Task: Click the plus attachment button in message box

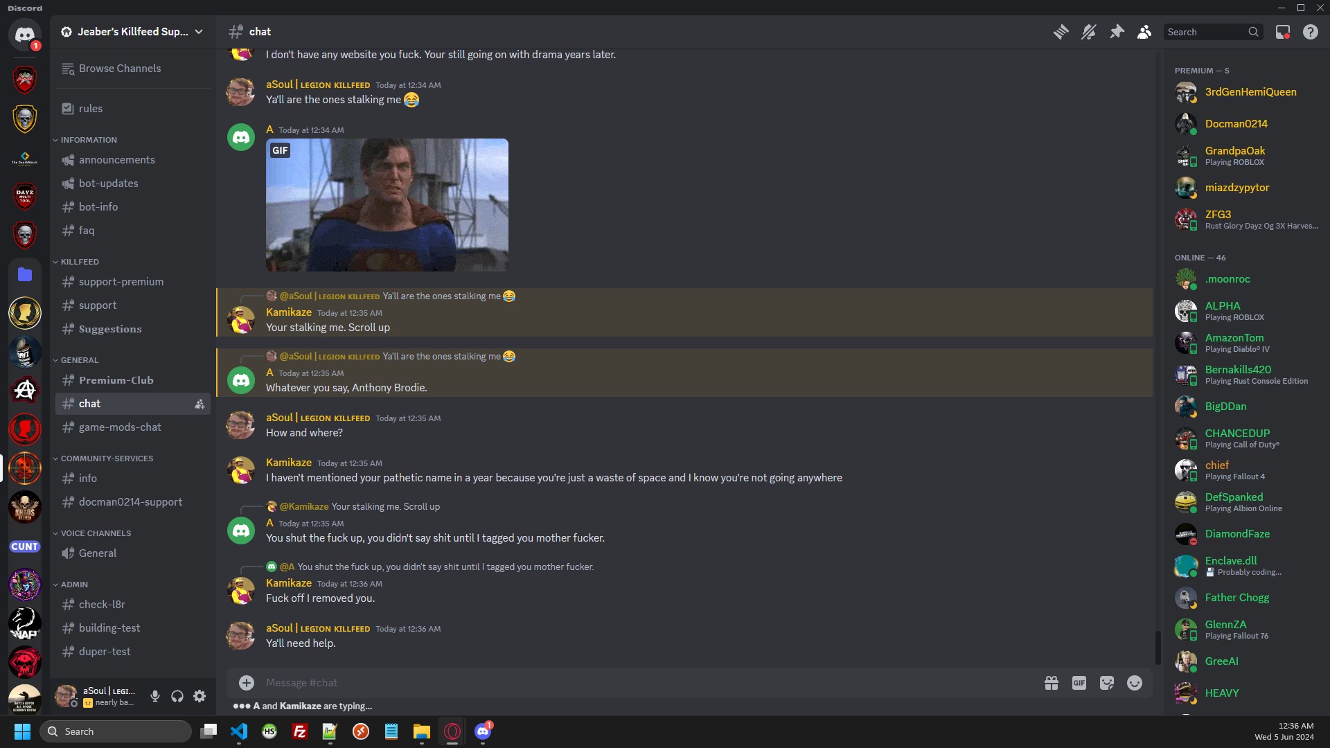Action: (x=247, y=683)
